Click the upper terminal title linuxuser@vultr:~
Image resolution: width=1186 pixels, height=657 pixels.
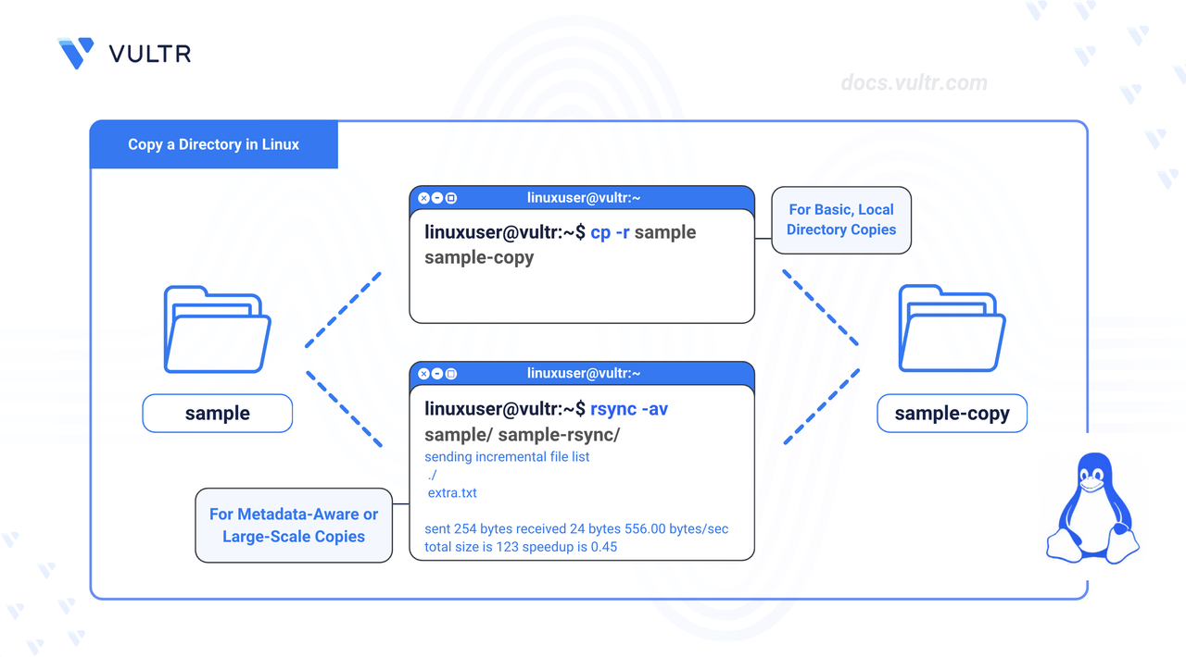584,198
